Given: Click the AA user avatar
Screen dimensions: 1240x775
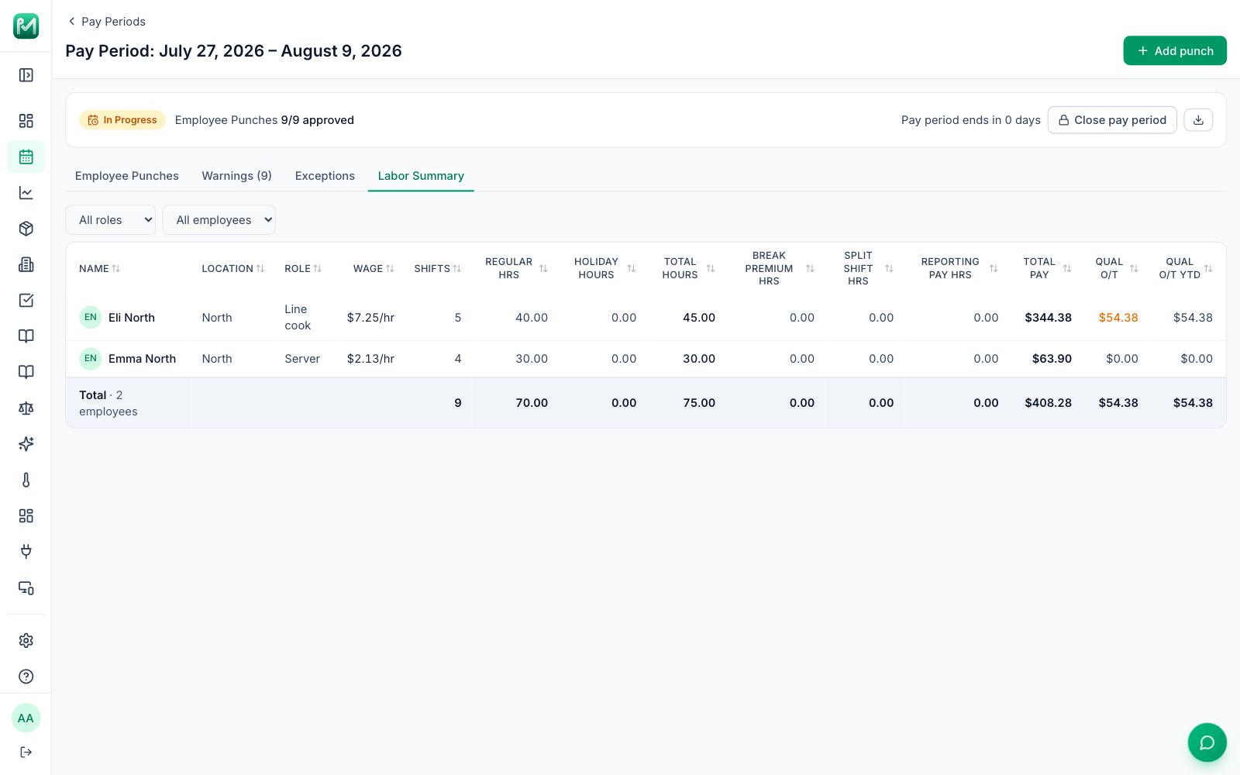Looking at the screenshot, I should [26, 718].
